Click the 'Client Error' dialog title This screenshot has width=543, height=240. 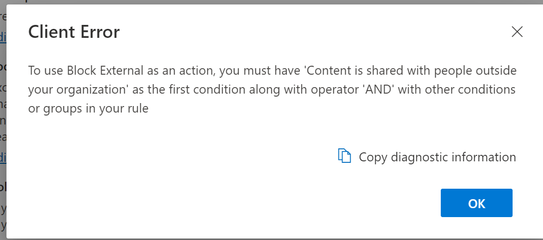[74, 32]
